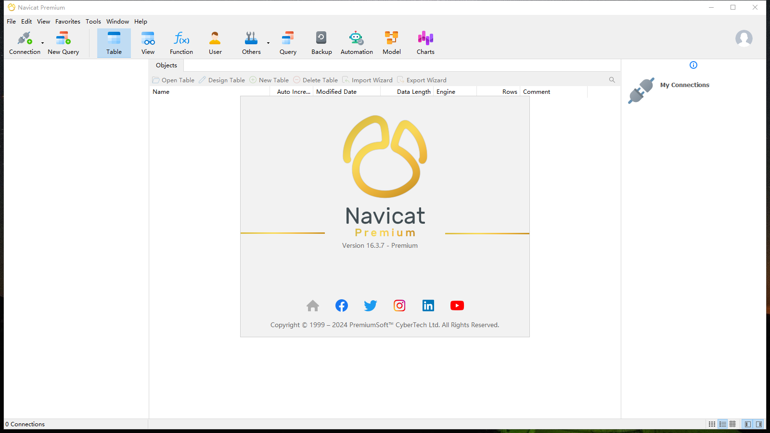This screenshot has height=433, width=770.
Task: Click the Delete Table button
Action: tap(315, 80)
